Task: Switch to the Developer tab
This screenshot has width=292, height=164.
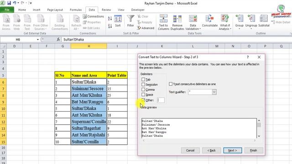Action: pos(138,10)
